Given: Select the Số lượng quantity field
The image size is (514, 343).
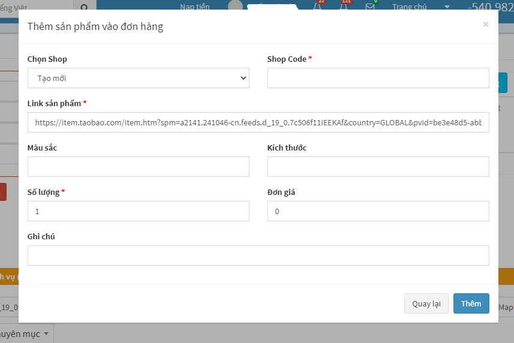Looking at the screenshot, I should pos(138,211).
